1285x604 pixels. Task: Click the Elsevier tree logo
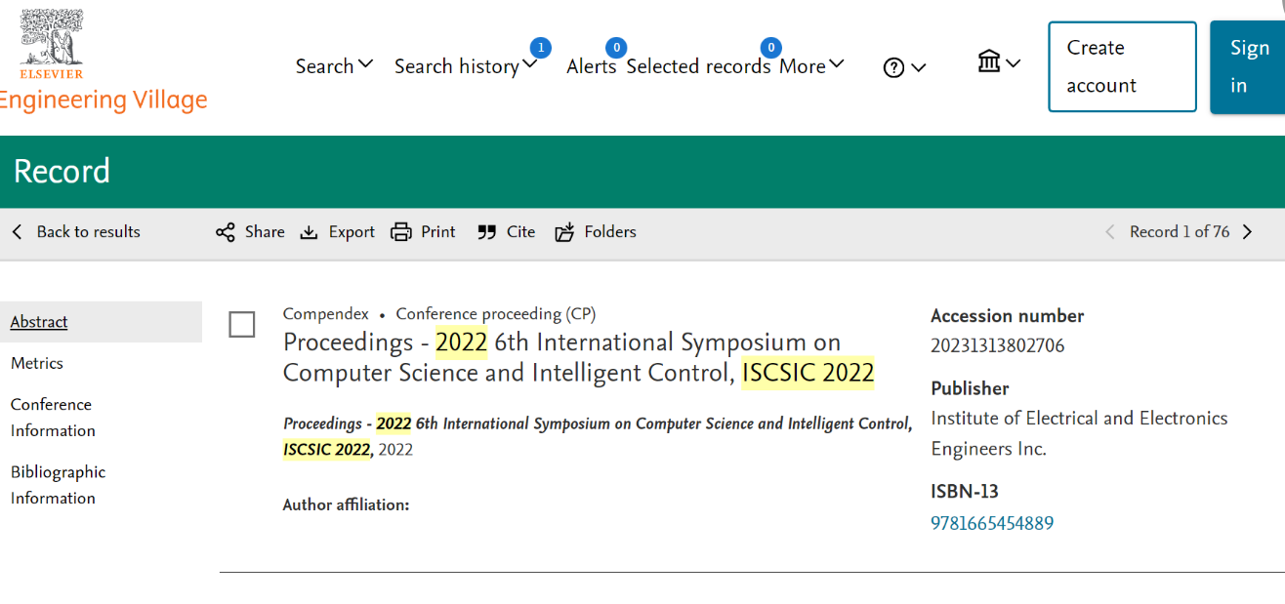coord(52,44)
